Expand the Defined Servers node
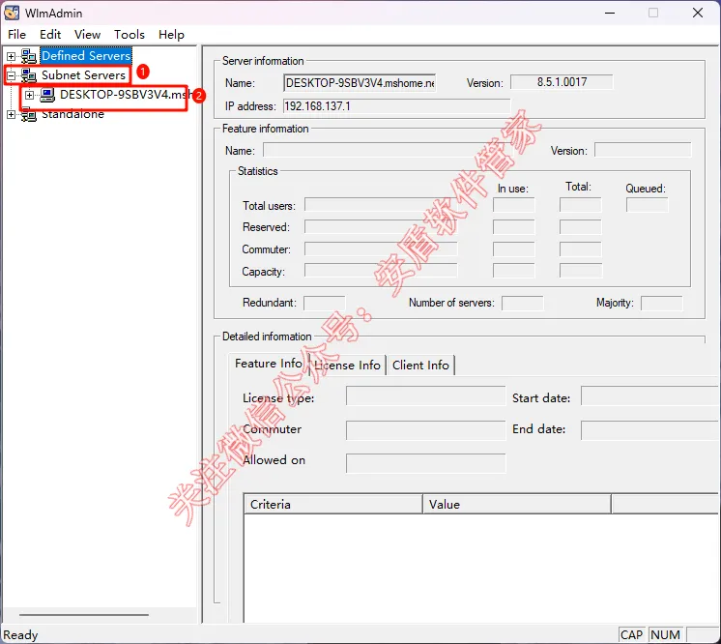Image resolution: width=721 pixels, height=644 pixels. click(11, 56)
